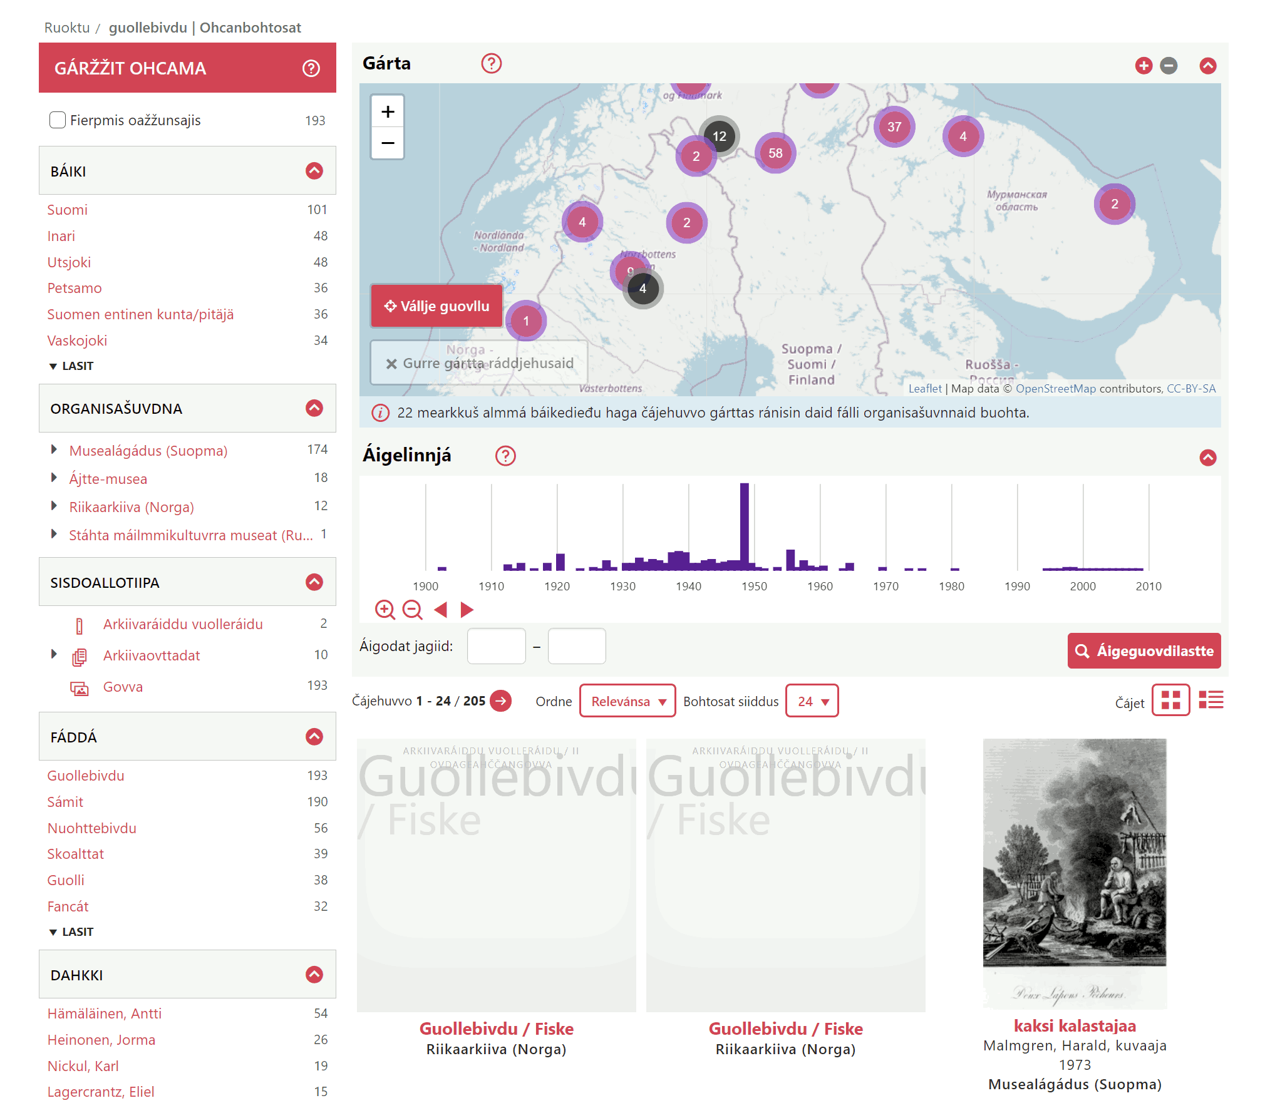The image size is (1270, 1108).
Task: Click the Áigeguovdilastte search button
Action: [x=1144, y=651]
